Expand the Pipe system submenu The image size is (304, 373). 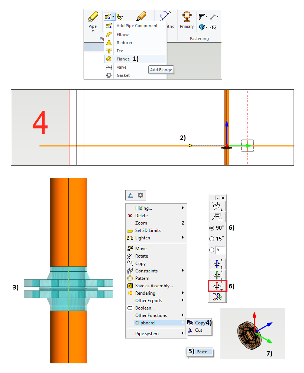[156, 334]
